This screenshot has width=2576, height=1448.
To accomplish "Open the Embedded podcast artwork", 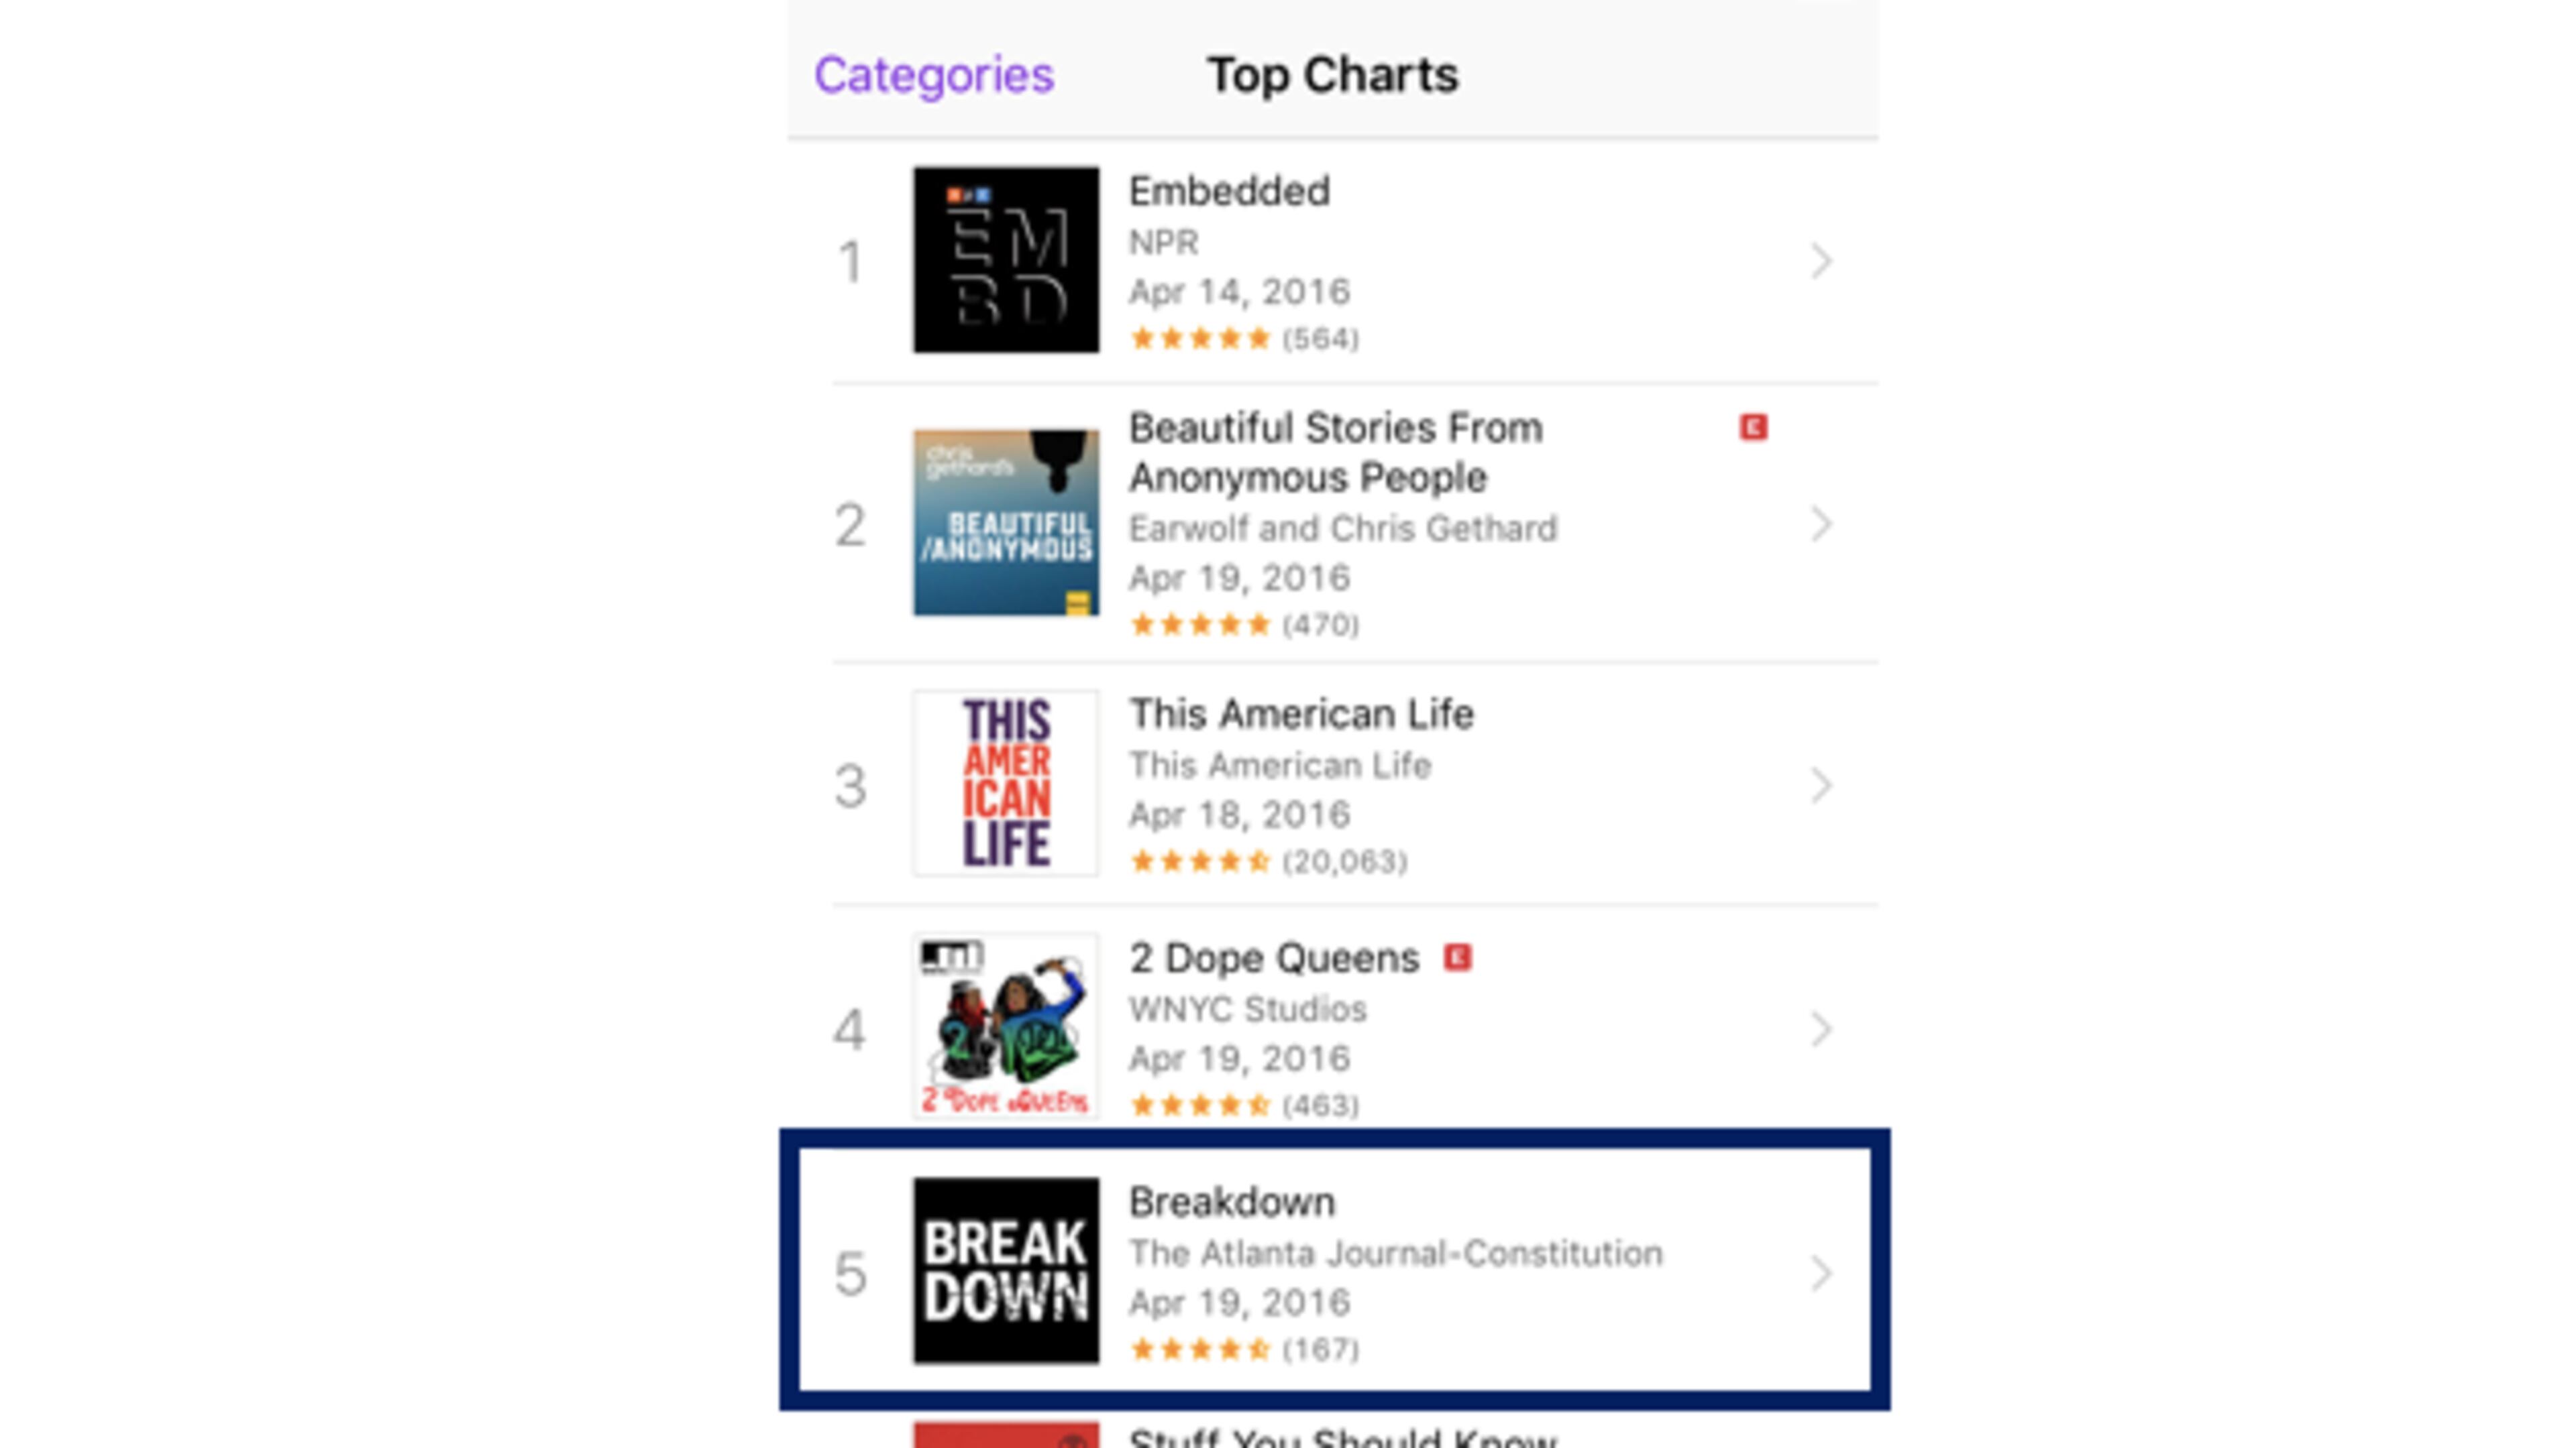I will pos(1005,260).
